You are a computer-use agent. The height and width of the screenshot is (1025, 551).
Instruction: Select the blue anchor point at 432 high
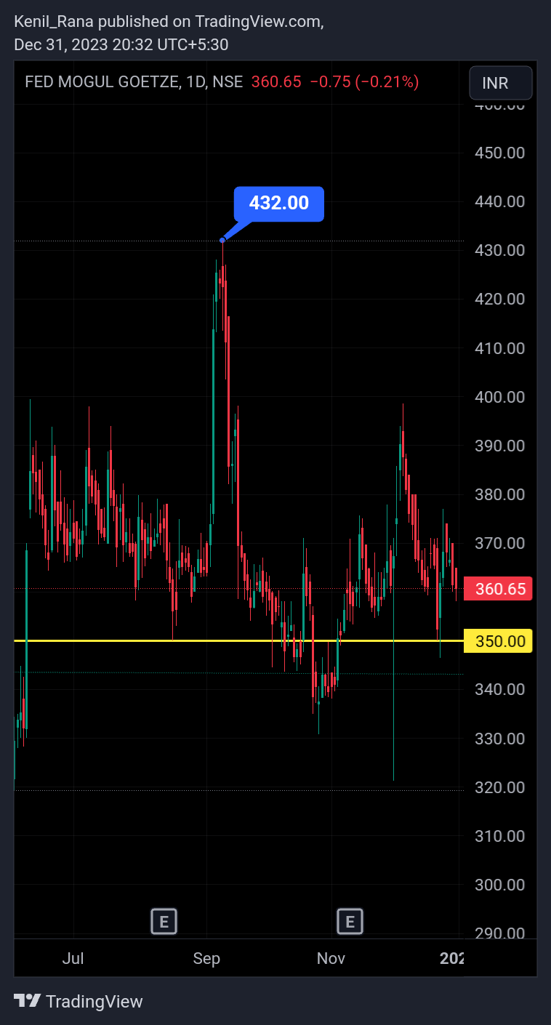point(222,241)
